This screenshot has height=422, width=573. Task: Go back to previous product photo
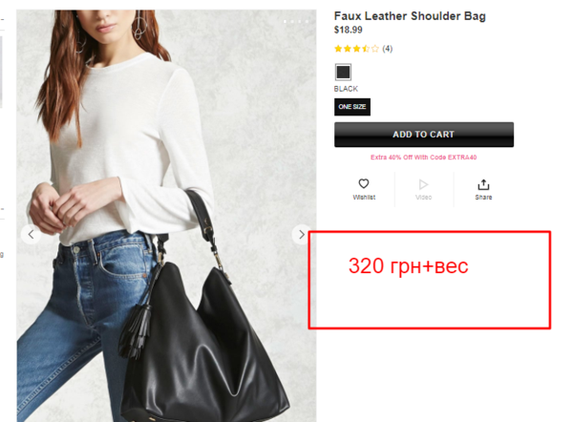32,235
